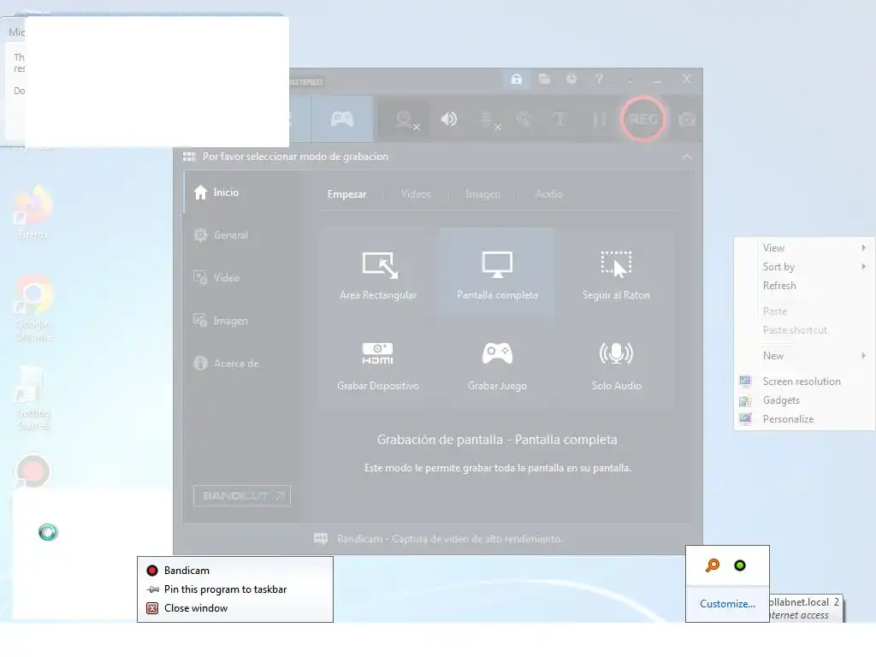Click the green circle tray icon

740,565
